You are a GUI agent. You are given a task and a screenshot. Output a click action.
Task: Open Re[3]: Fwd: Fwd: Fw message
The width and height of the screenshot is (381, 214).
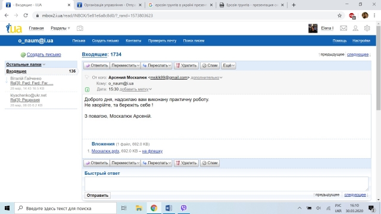pos(32,83)
